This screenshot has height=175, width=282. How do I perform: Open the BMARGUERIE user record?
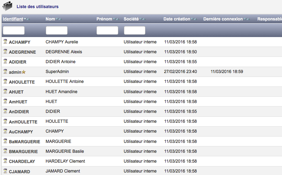coord(23,151)
